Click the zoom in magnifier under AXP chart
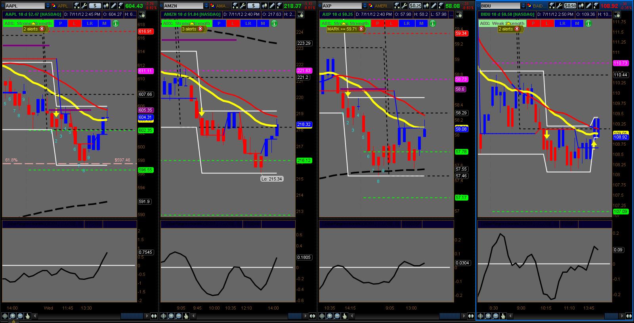This screenshot has width=634, height=323. pos(329,316)
